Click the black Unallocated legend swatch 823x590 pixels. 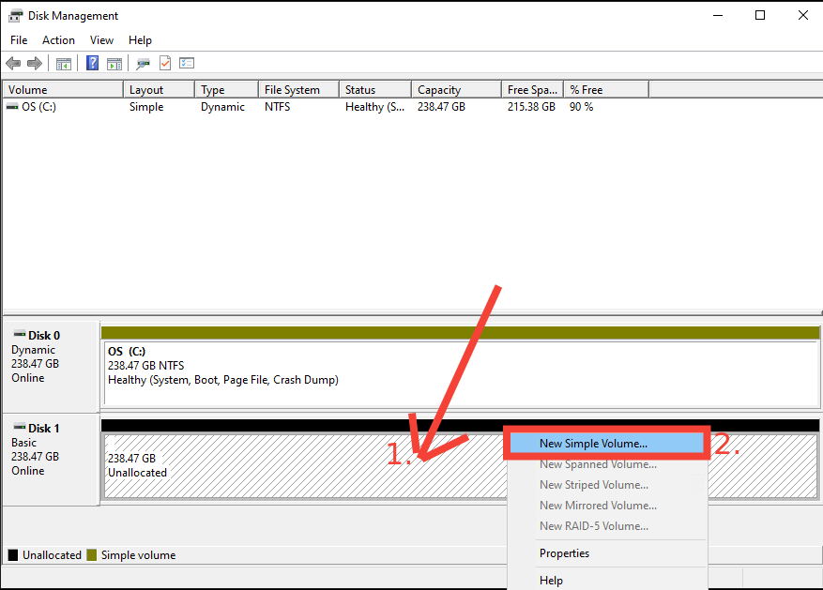pos(11,554)
